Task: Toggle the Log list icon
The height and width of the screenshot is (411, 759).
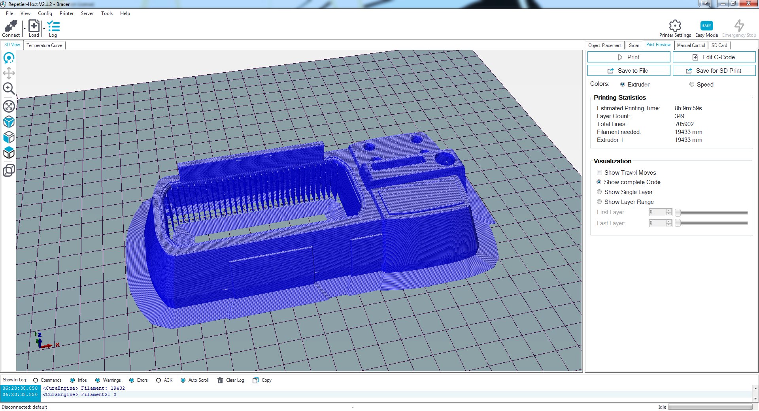Action: click(53, 26)
